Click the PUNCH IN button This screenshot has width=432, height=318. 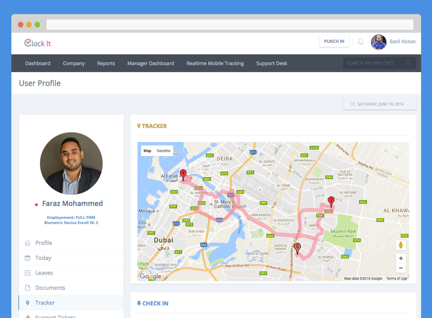334,41
